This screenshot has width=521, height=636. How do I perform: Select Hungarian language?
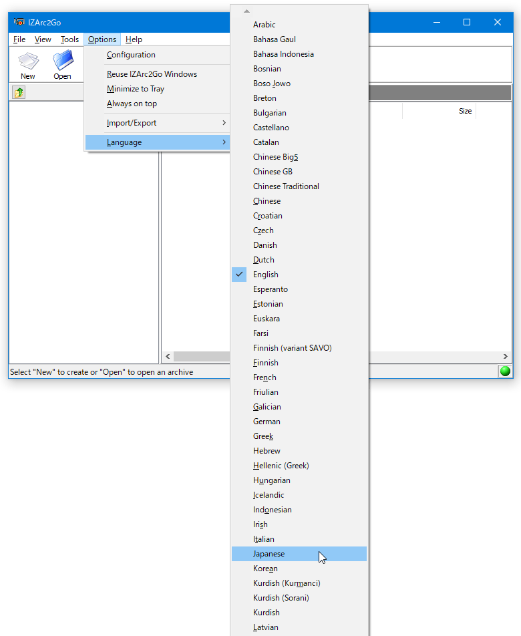[x=299, y=480]
